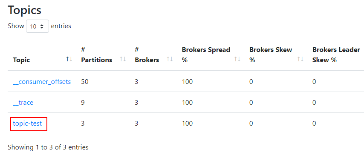Click the Brokers Spread % header text

[x=206, y=55]
